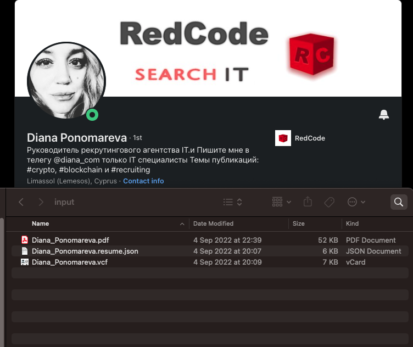
Task: Expand the More actions dropdown chevron
Action: point(363,202)
